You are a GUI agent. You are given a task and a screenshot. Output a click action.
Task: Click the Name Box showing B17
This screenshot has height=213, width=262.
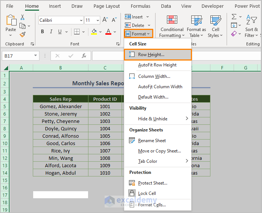coord(17,56)
